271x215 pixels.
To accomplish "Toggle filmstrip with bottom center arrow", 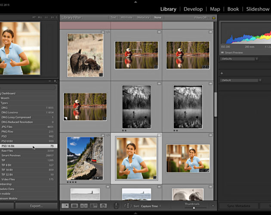I will [x=135, y=213].
